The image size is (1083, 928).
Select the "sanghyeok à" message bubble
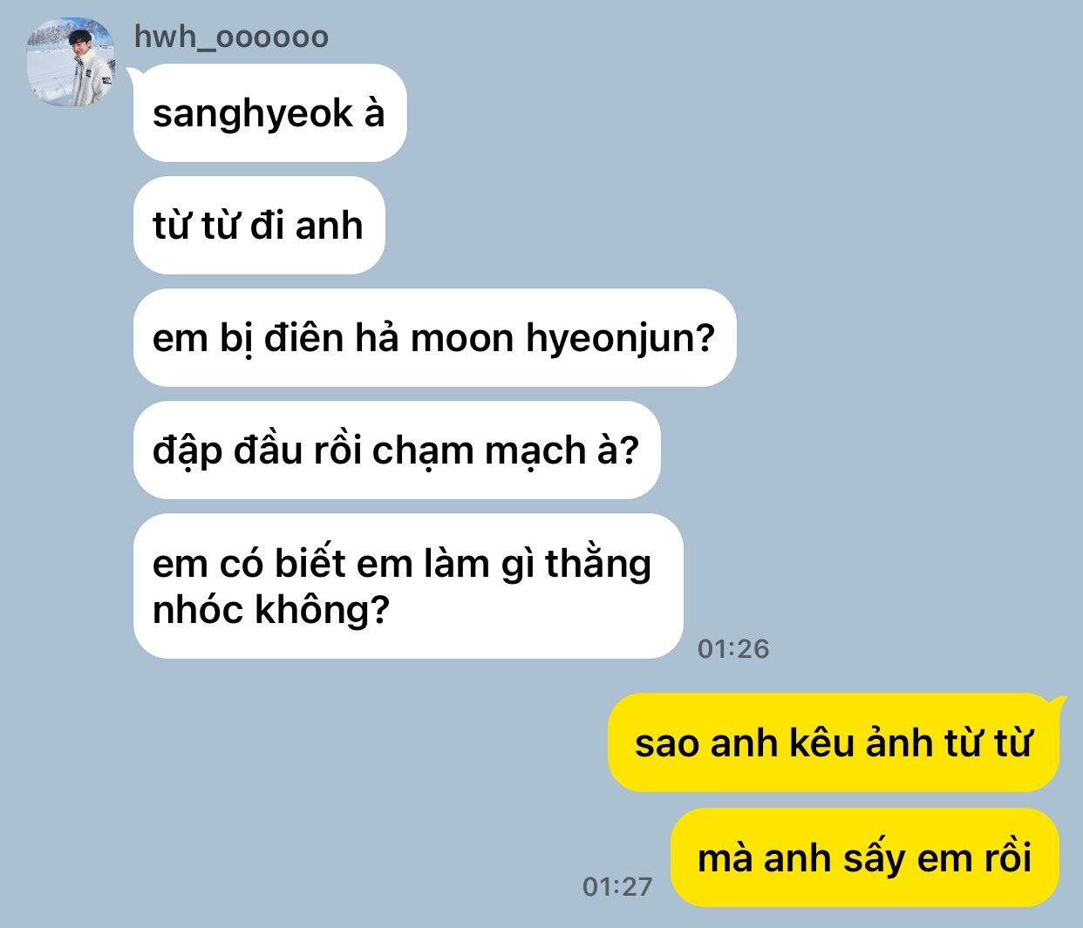coord(270,112)
